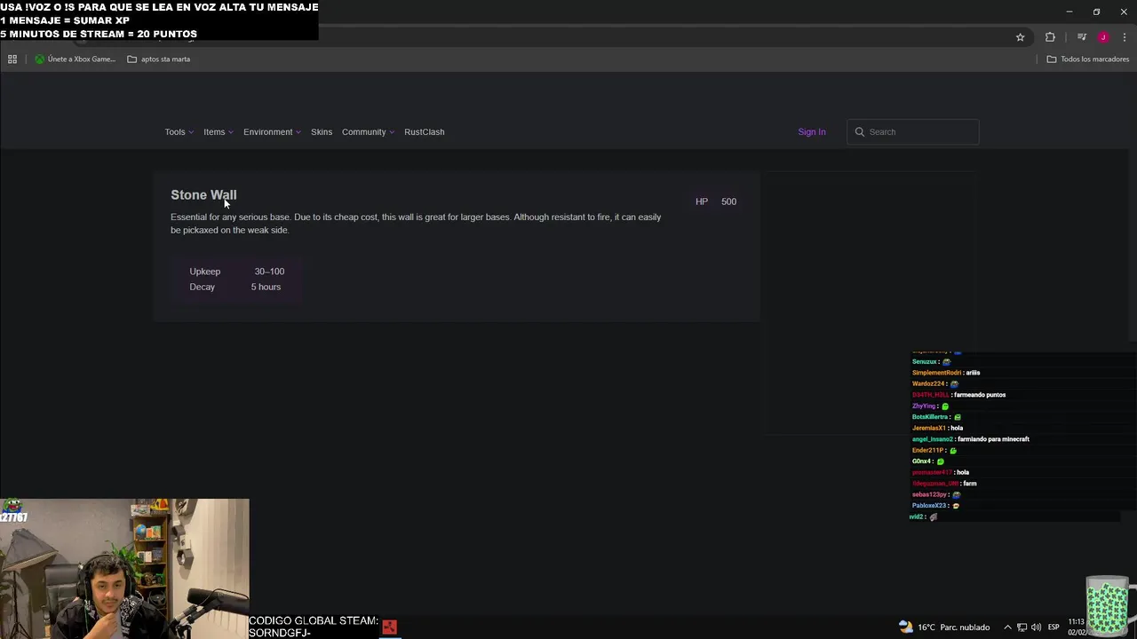Click the HP label
The image size is (1137, 639).
702,201
